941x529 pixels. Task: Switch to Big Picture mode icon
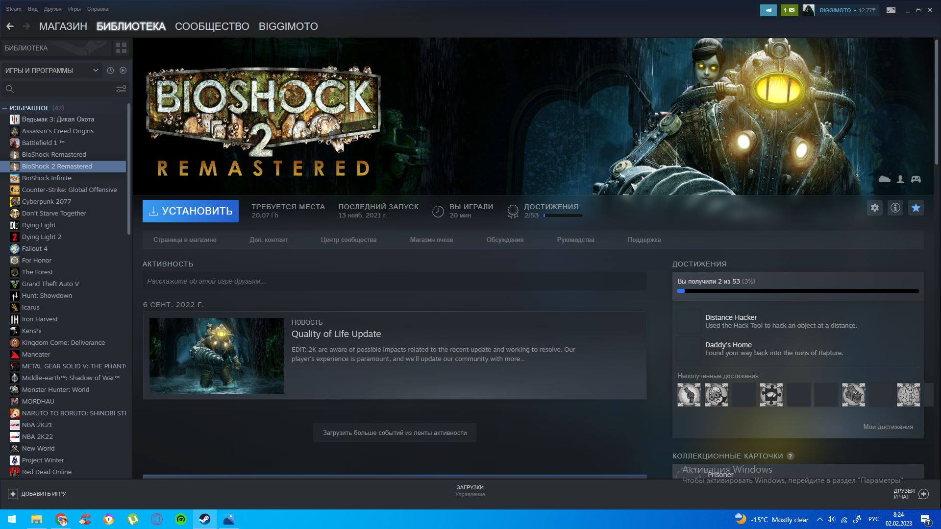point(891,10)
